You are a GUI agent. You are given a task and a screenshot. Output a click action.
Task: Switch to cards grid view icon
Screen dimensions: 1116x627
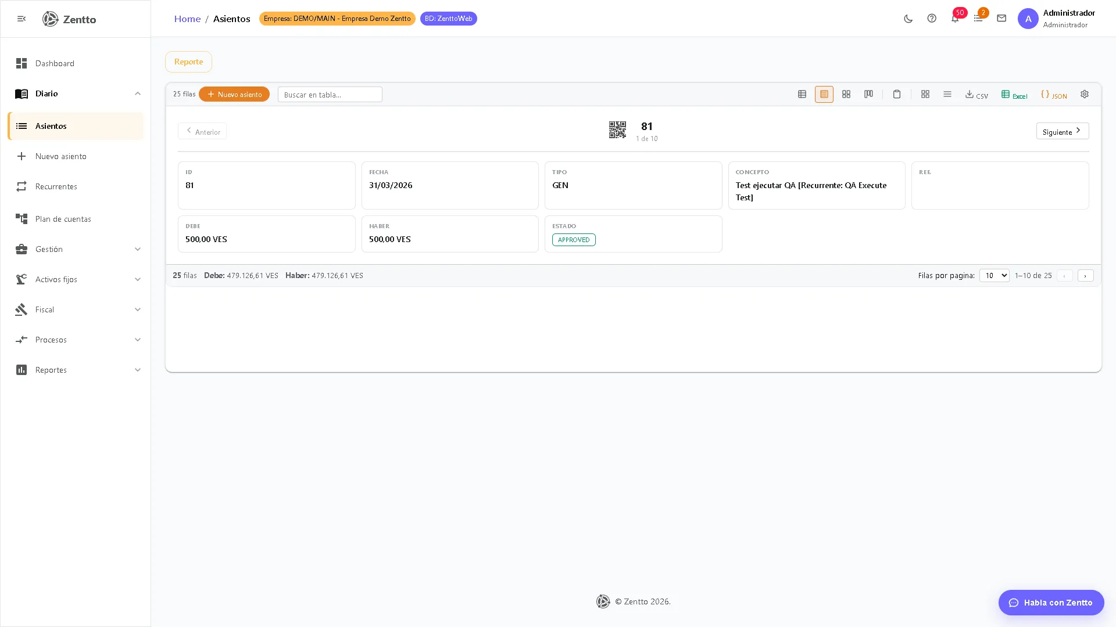[846, 94]
